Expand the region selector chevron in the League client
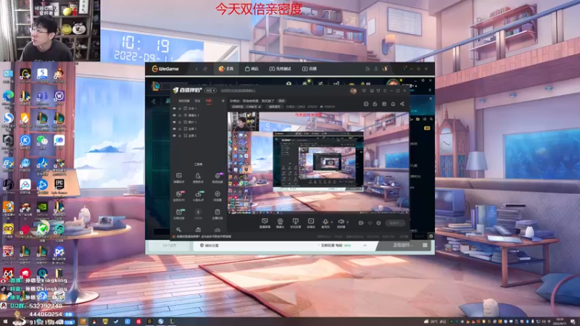 pyautogui.click(x=365, y=245)
